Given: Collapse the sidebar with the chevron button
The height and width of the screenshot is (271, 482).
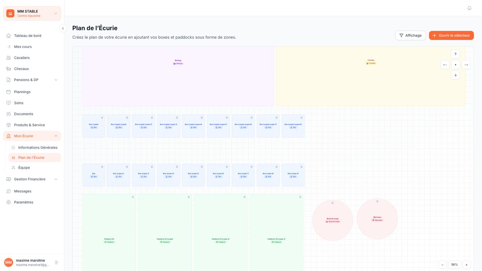Looking at the screenshot, I should 63,28.
